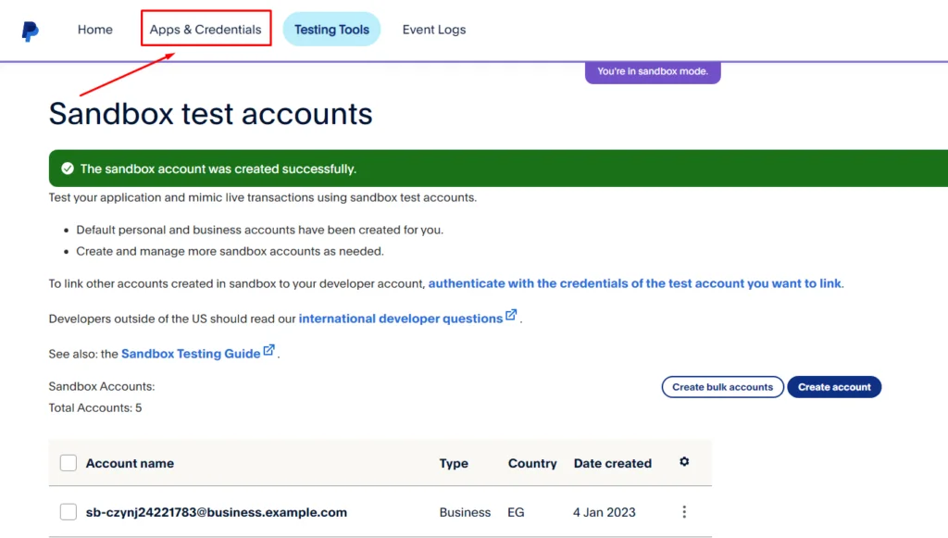The image size is (948, 538).
Task: Click the Total Accounts: 5 text
Action: point(95,408)
